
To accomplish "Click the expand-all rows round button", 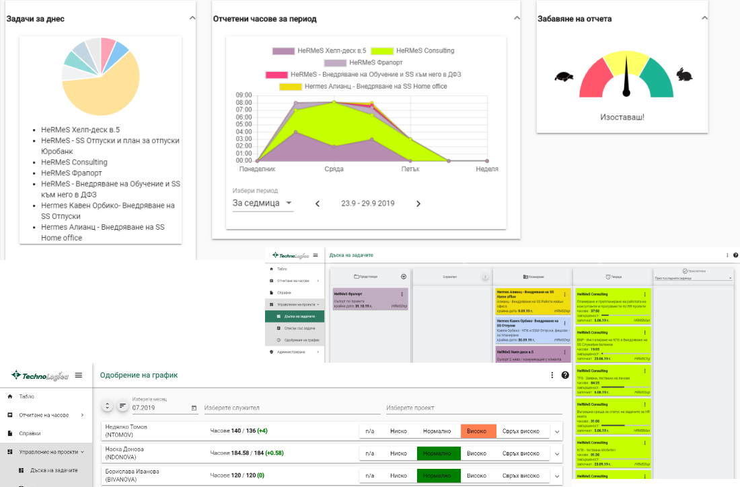I will pos(107,406).
